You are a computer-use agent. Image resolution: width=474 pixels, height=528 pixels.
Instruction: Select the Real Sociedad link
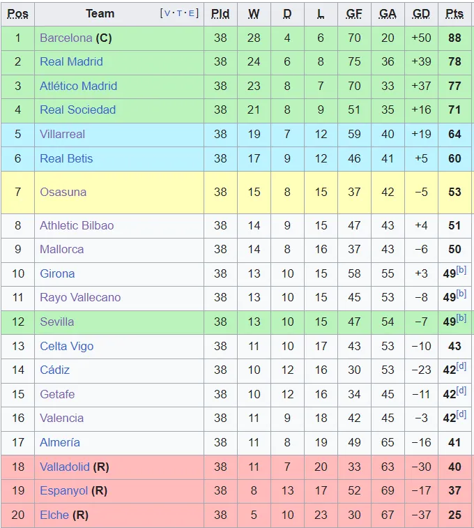point(77,110)
